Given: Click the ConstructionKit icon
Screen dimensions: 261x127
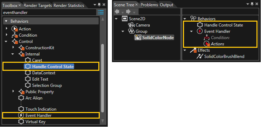Looking at the screenshot, I should (21, 48).
